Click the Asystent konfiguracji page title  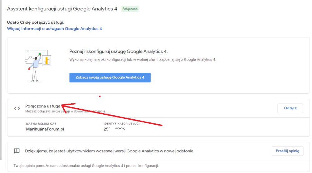pyautogui.click(x=62, y=9)
